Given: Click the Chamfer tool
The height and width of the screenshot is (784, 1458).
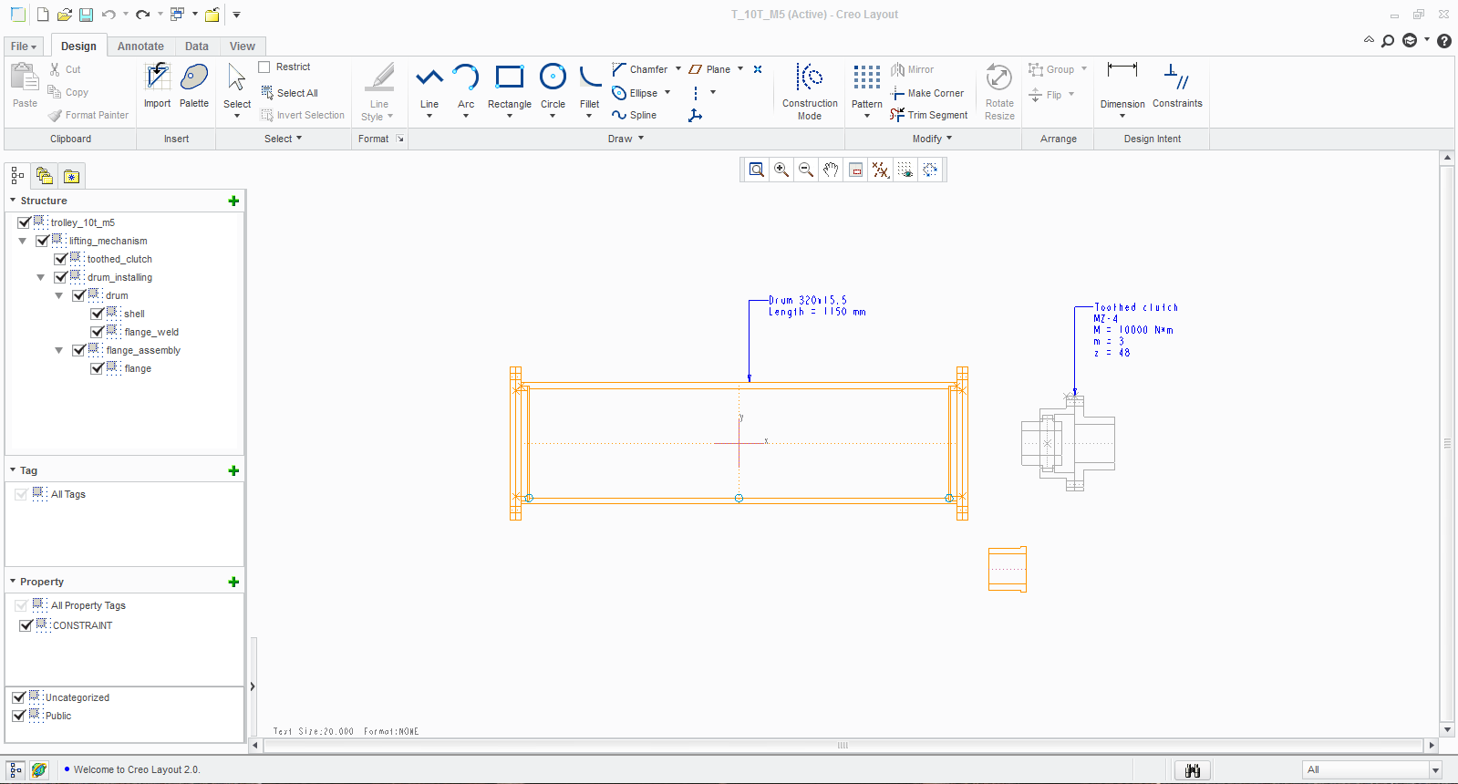Looking at the screenshot, I should 640,69.
